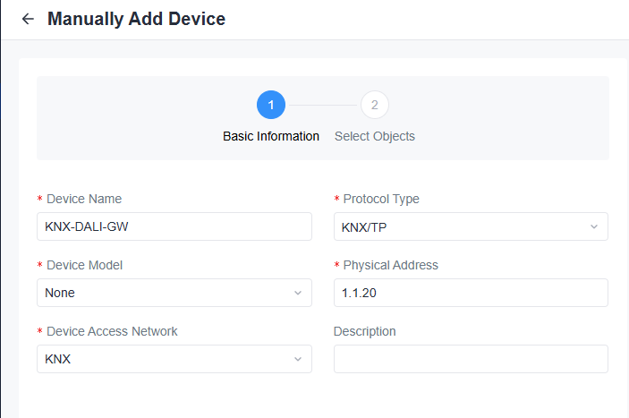
Task: Click the back arrow icon
Action: [x=28, y=19]
